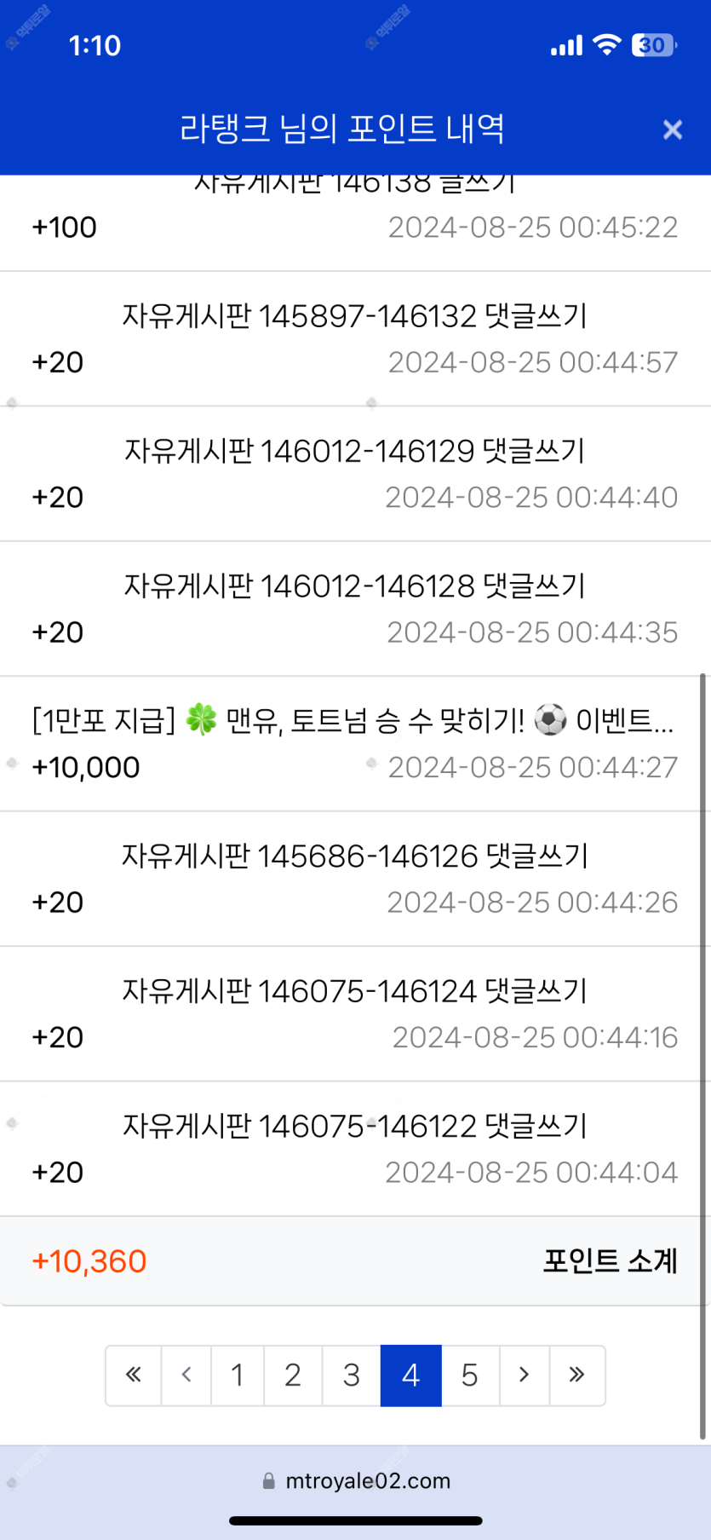The width and height of the screenshot is (711, 1540).
Task: Select current page 4 button
Action: [410, 1375]
